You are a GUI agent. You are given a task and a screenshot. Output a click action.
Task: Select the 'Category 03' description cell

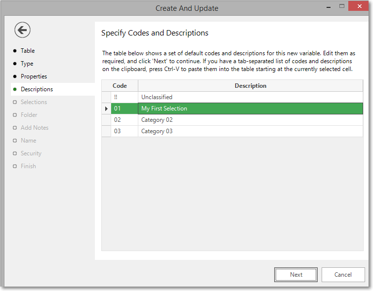click(250, 131)
